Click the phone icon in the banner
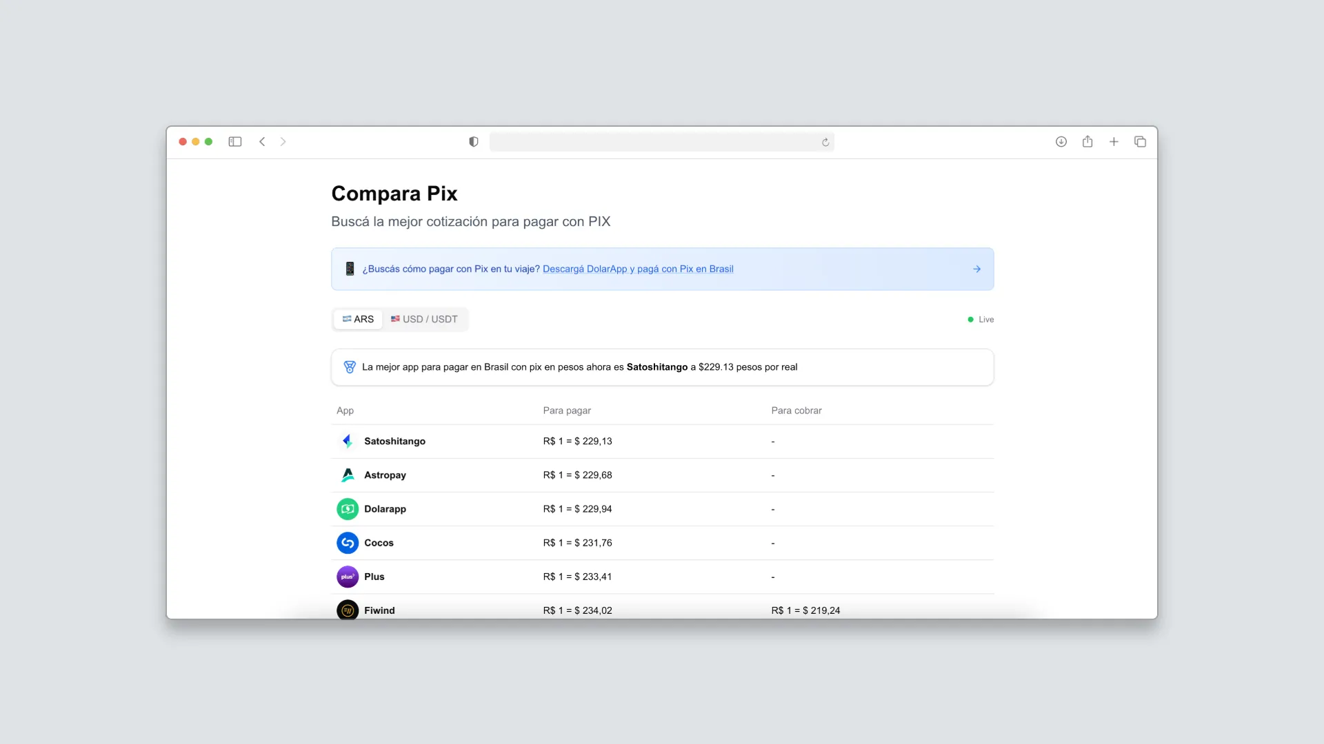Image resolution: width=1324 pixels, height=744 pixels. [x=350, y=269]
